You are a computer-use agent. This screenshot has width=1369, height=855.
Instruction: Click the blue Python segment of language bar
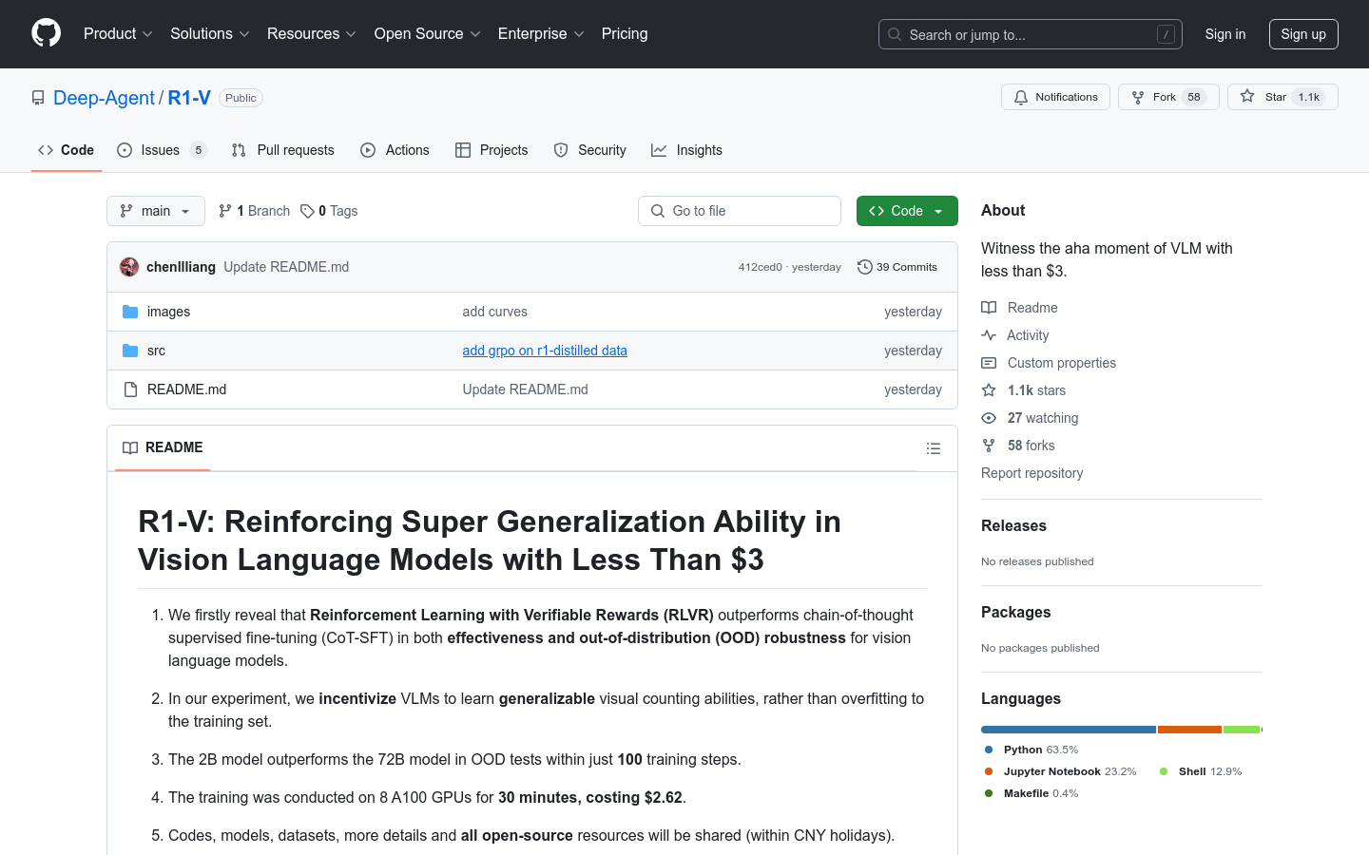(x=1069, y=730)
